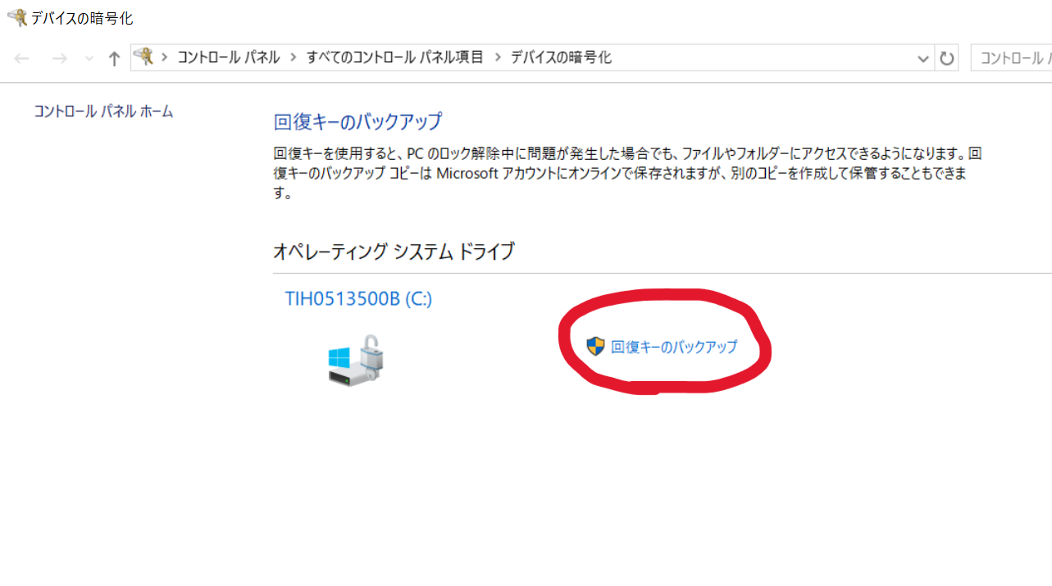Focus the Control Panel search box

tap(1012, 57)
